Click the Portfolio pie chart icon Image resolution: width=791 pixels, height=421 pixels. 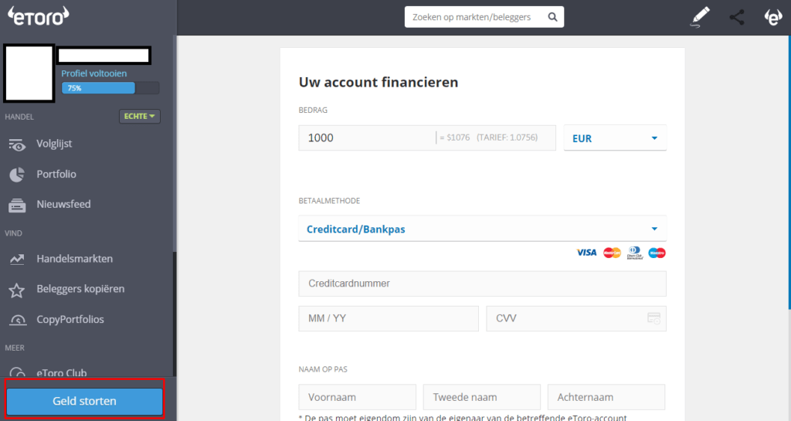click(17, 175)
